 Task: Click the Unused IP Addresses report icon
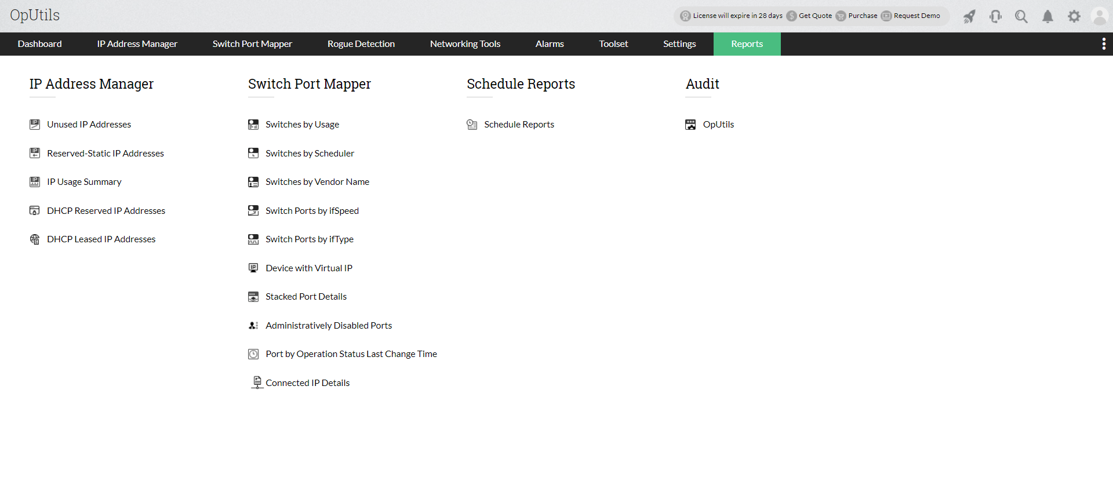pyautogui.click(x=35, y=125)
